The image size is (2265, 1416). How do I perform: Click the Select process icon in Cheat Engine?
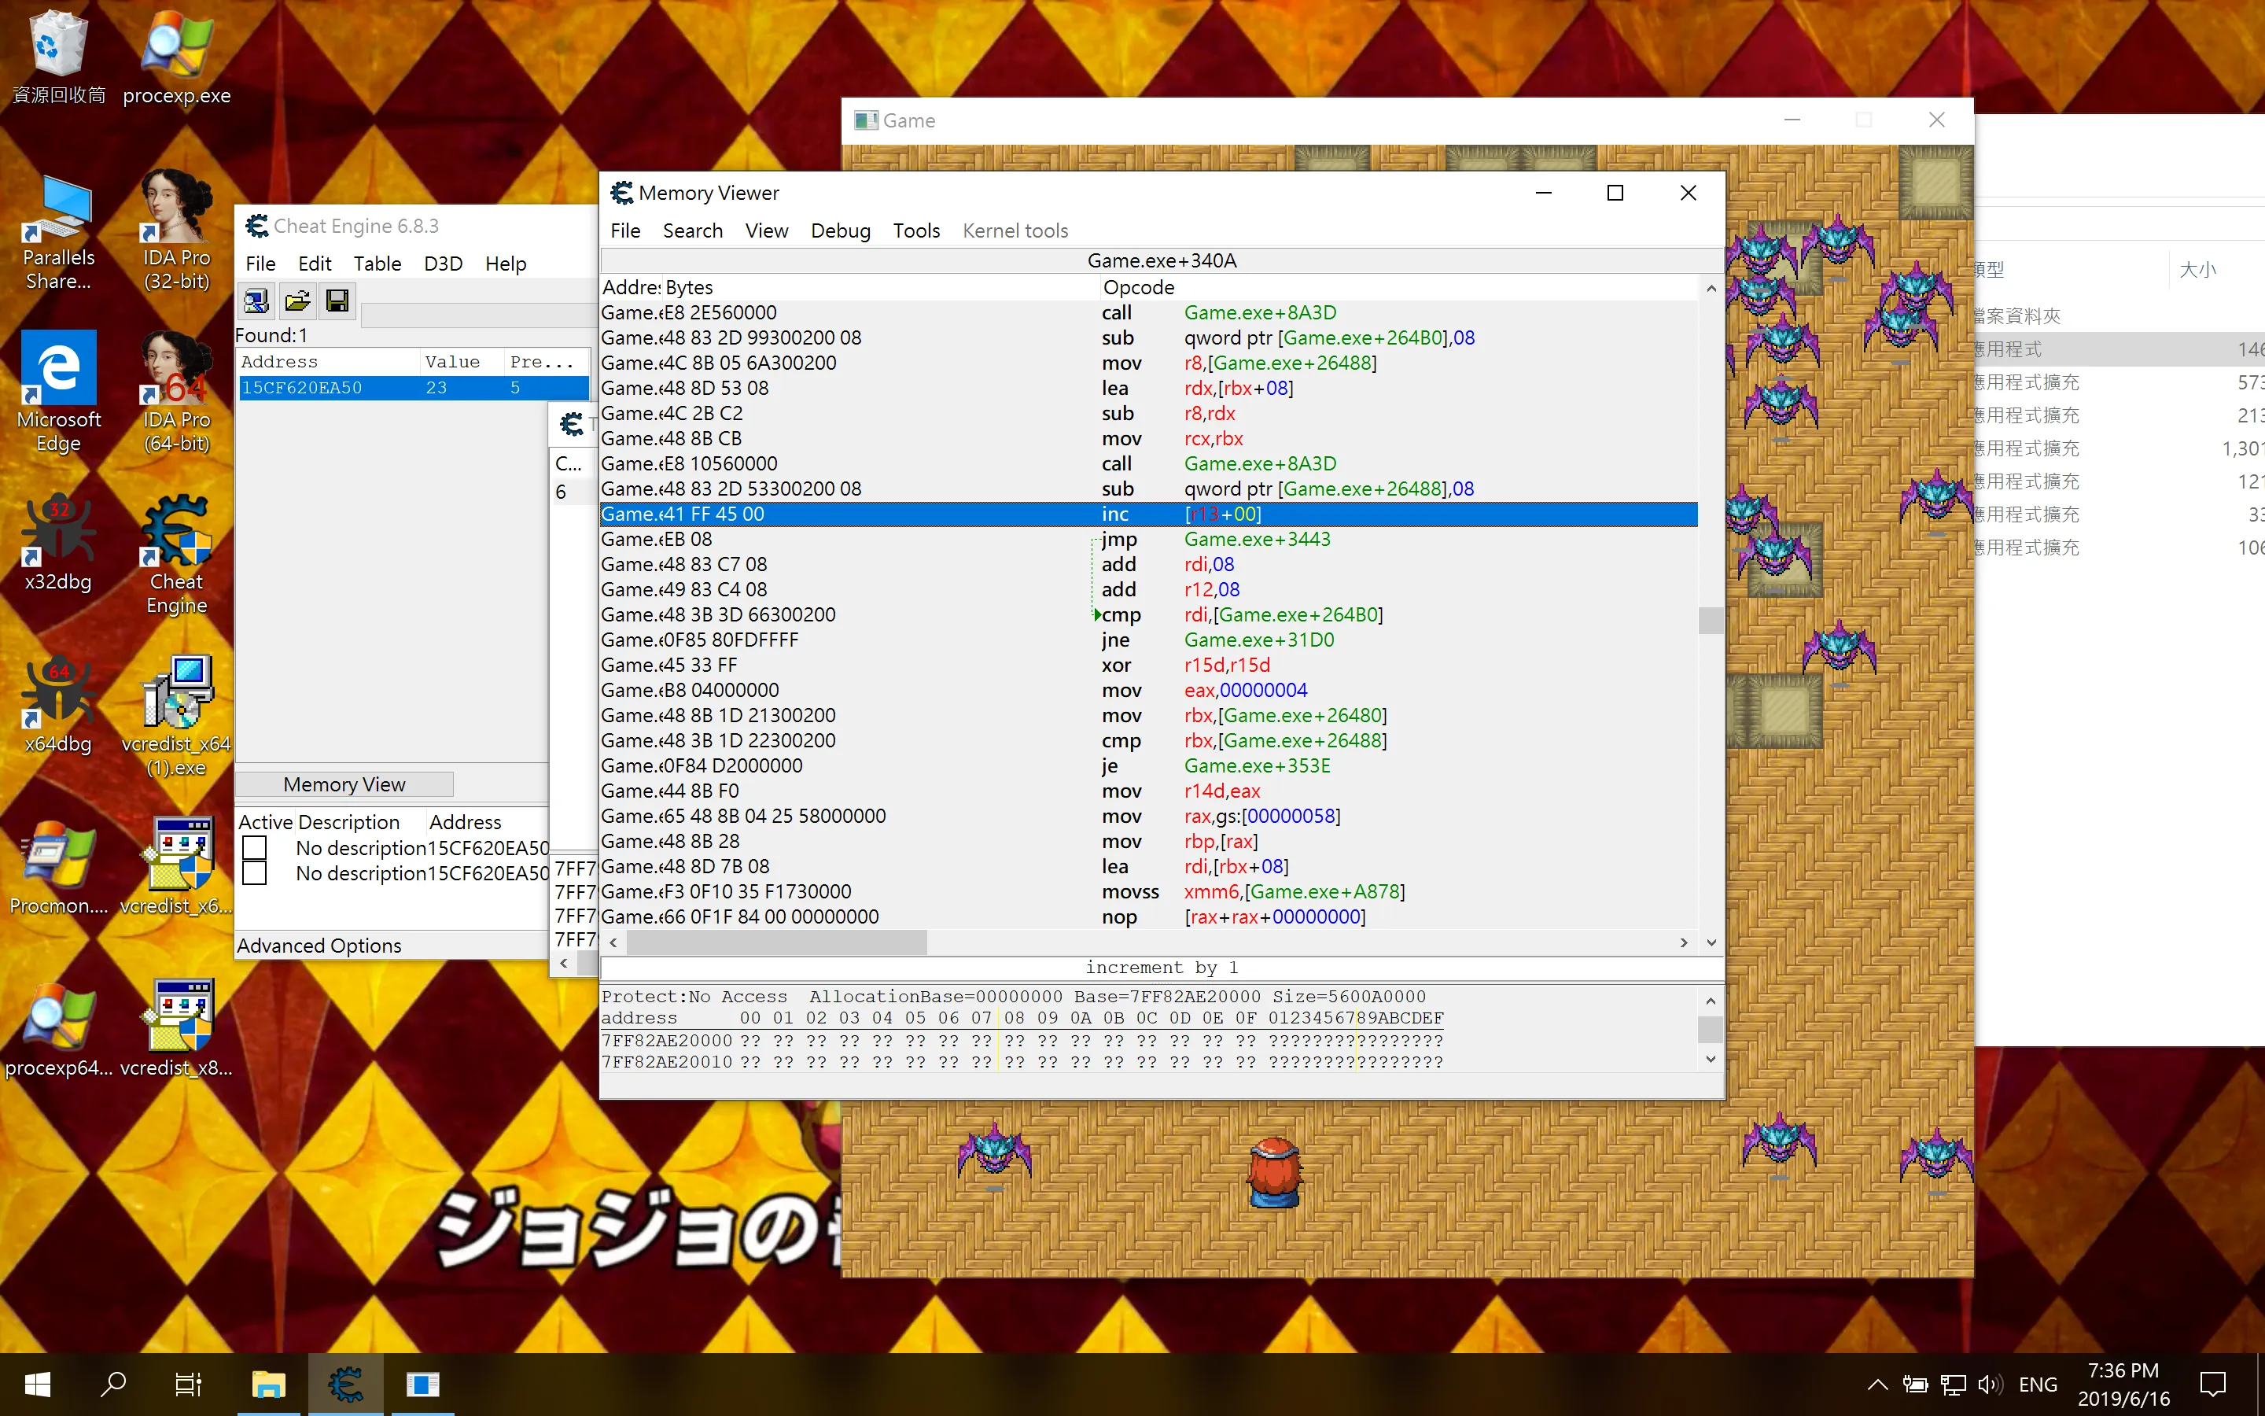coord(256,301)
